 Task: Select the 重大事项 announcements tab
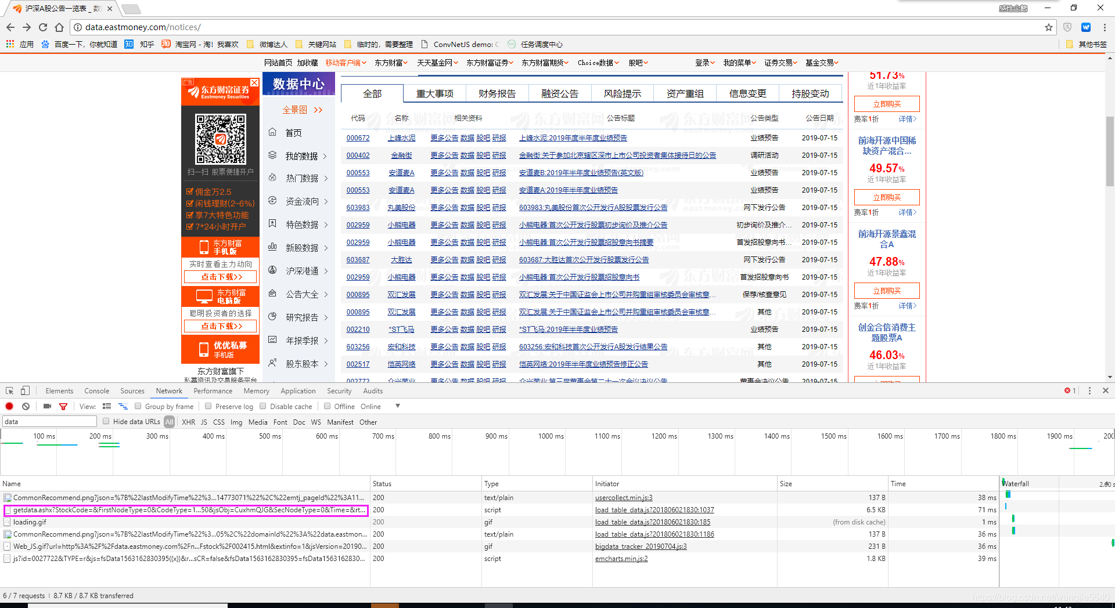(x=434, y=93)
